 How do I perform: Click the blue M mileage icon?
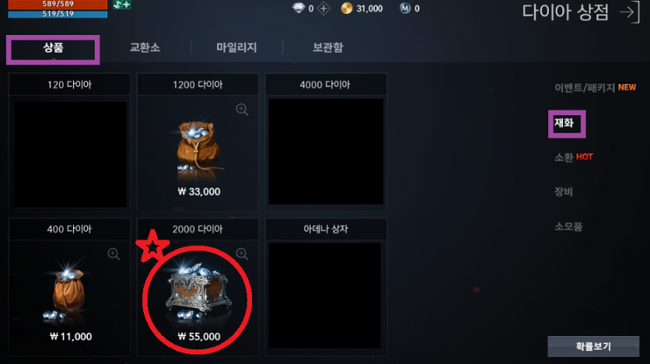[405, 8]
